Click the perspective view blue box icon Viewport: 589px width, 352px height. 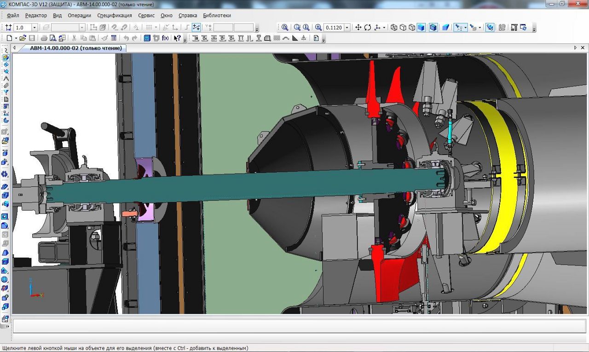446,28
